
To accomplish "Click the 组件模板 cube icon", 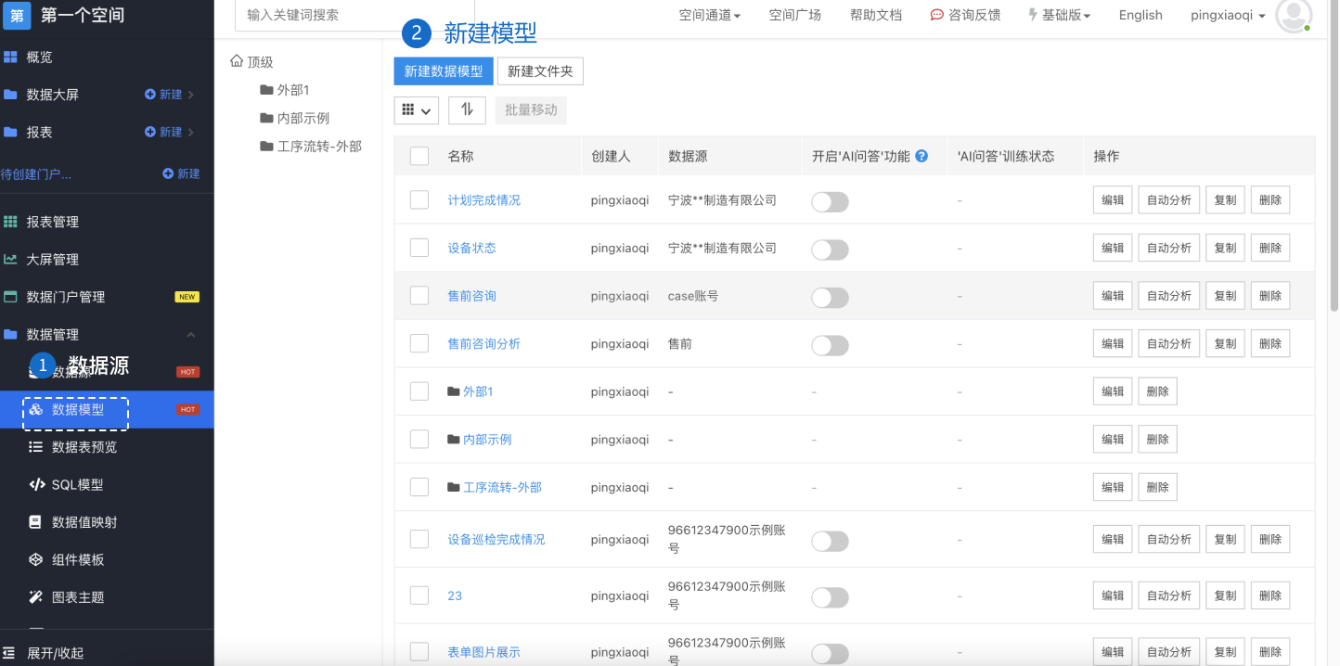I will pos(36,559).
